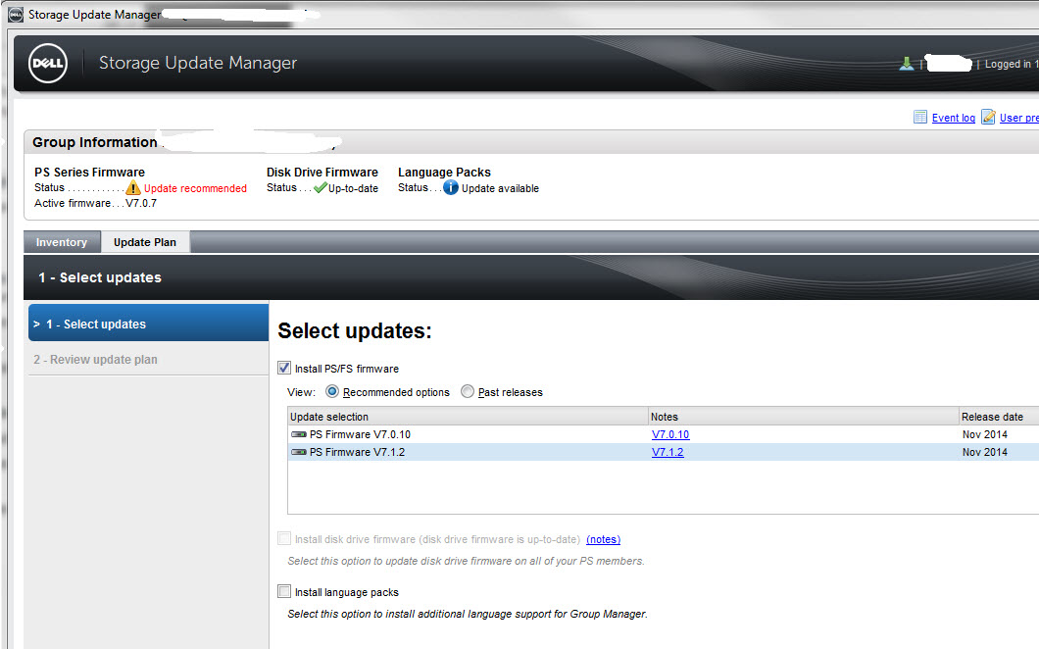This screenshot has width=1039, height=649.
Task: Click the Storage Update Manager title bar icon
Action: click(x=16, y=15)
